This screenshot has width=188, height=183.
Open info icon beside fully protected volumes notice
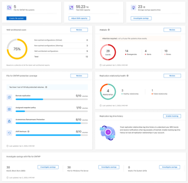click(46, 87)
